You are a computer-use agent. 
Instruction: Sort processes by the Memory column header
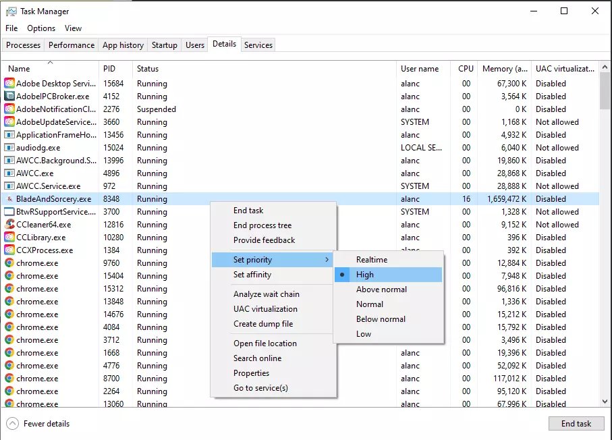click(505, 69)
